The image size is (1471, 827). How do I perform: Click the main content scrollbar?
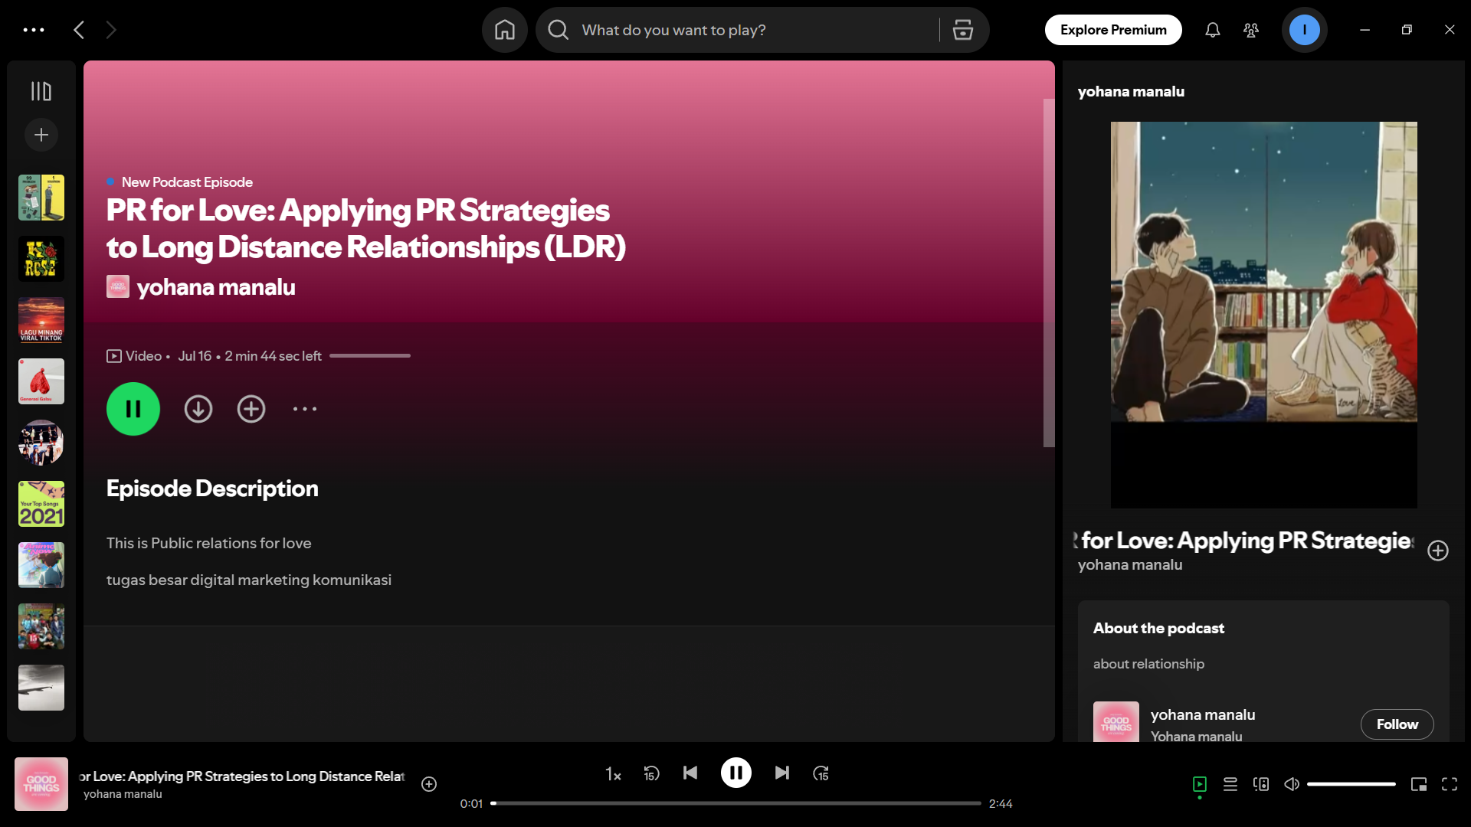pos(1049,273)
